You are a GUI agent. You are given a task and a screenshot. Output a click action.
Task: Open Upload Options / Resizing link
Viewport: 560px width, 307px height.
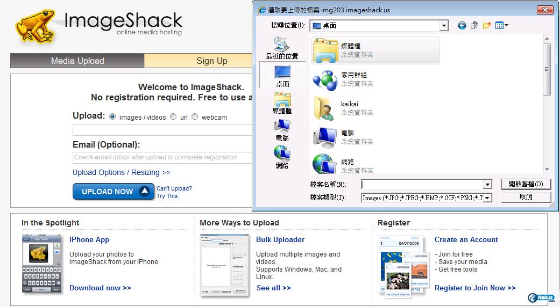click(x=122, y=172)
